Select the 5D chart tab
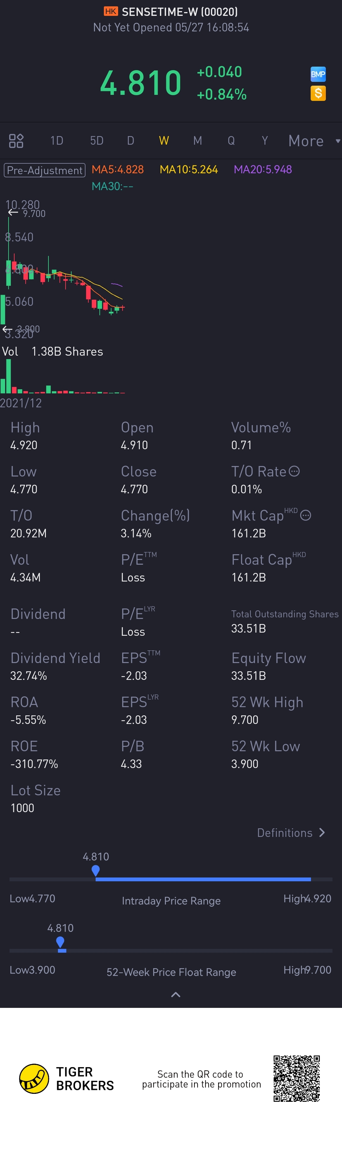The height and width of the screenshot is (1150, 342). tap(97, 141)
